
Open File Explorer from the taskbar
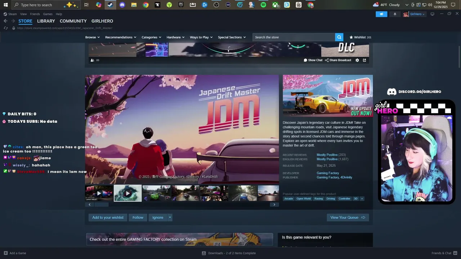click(x=134, y=5)
